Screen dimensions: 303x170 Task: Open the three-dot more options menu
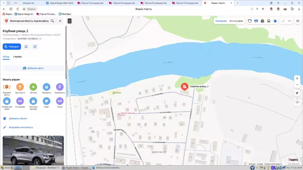click(290, 21)
